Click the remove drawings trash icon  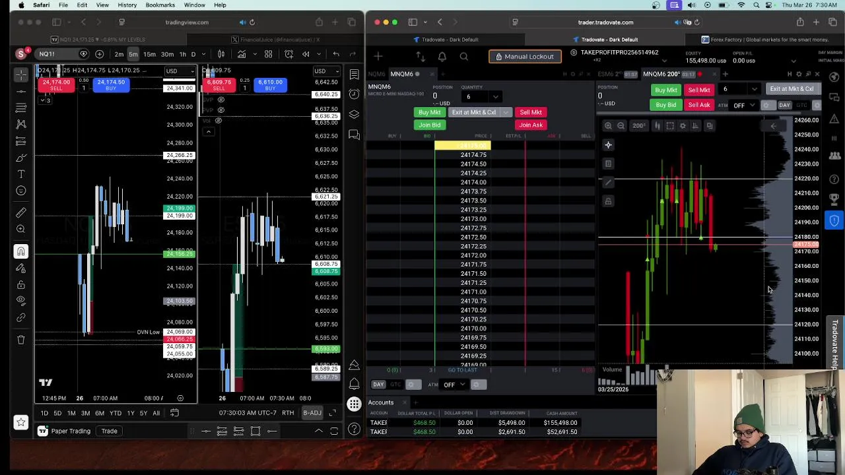(x=21, y=339)
